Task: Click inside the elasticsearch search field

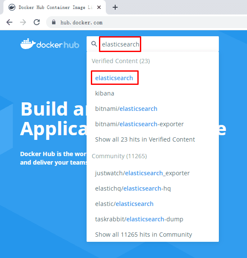Action: tap(153, 44)
